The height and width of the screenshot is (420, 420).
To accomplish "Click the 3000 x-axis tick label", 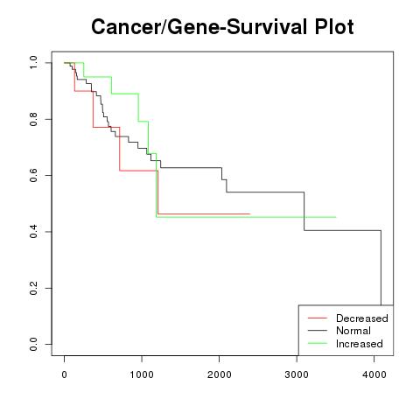I will click(x=297, y=374).
